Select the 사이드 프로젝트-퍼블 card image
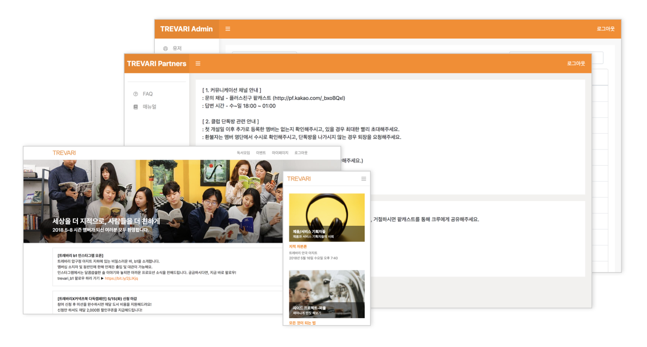Image resolution: width=647 pixels, height=347 pixels. [327, 294]
